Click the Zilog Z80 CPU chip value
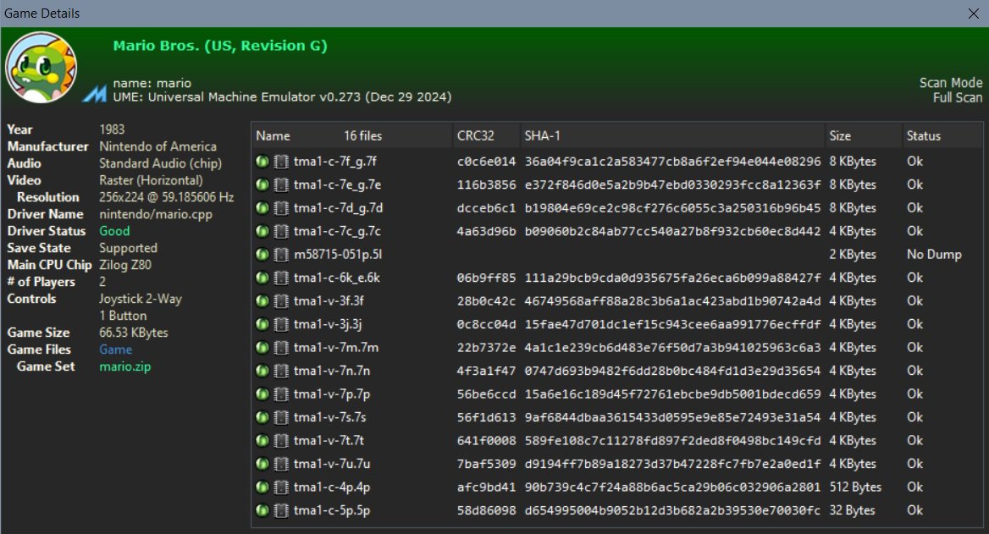Image resolution: width=989 pixels, height=534 pixels. click(x=124, y=265)
